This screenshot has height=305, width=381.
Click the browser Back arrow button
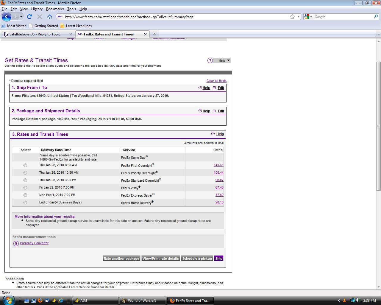pyautogui.click(x=7, y=17)
